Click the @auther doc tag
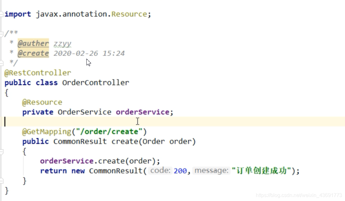Image resolution: width=345 pixels, height=201 pixels. (33, 43)
